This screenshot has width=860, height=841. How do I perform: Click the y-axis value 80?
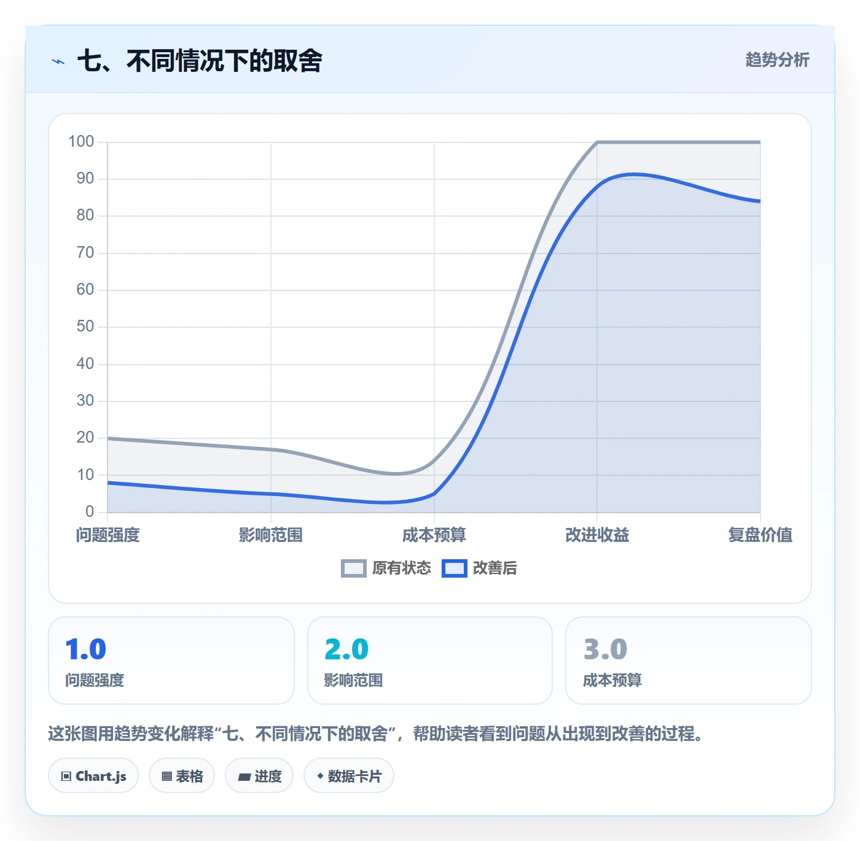85,215
